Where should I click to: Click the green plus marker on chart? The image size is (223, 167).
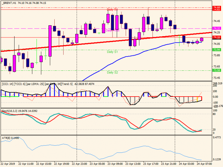[99, 33]
